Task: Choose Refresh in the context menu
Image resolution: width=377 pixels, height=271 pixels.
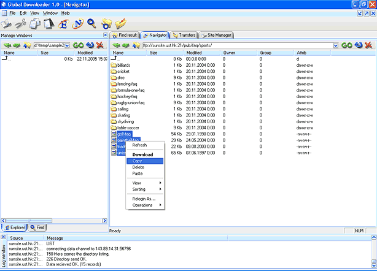Action: 145,145
